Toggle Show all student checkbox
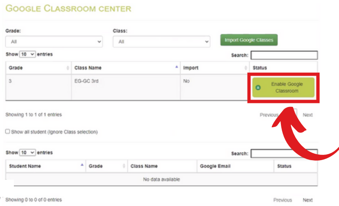 point(7,131)
